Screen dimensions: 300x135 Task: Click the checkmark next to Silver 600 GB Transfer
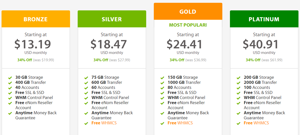click(x=86, y=83)
